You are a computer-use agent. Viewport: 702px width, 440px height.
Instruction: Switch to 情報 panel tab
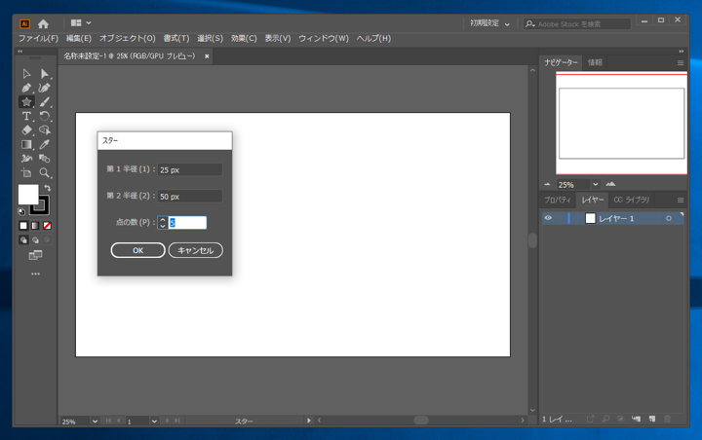coord(595,62)
